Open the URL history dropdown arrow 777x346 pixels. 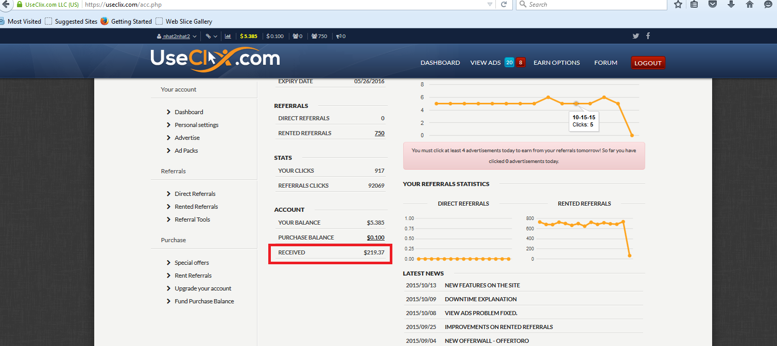[490, 4]
